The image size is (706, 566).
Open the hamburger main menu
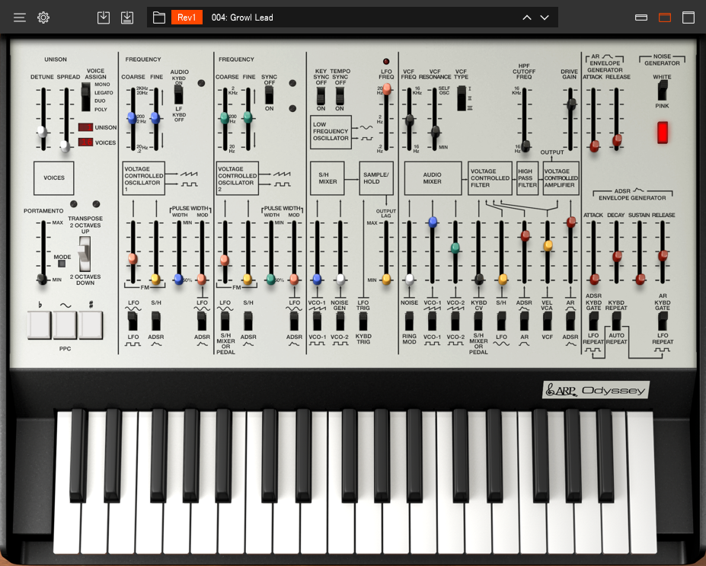coord(19,17)
